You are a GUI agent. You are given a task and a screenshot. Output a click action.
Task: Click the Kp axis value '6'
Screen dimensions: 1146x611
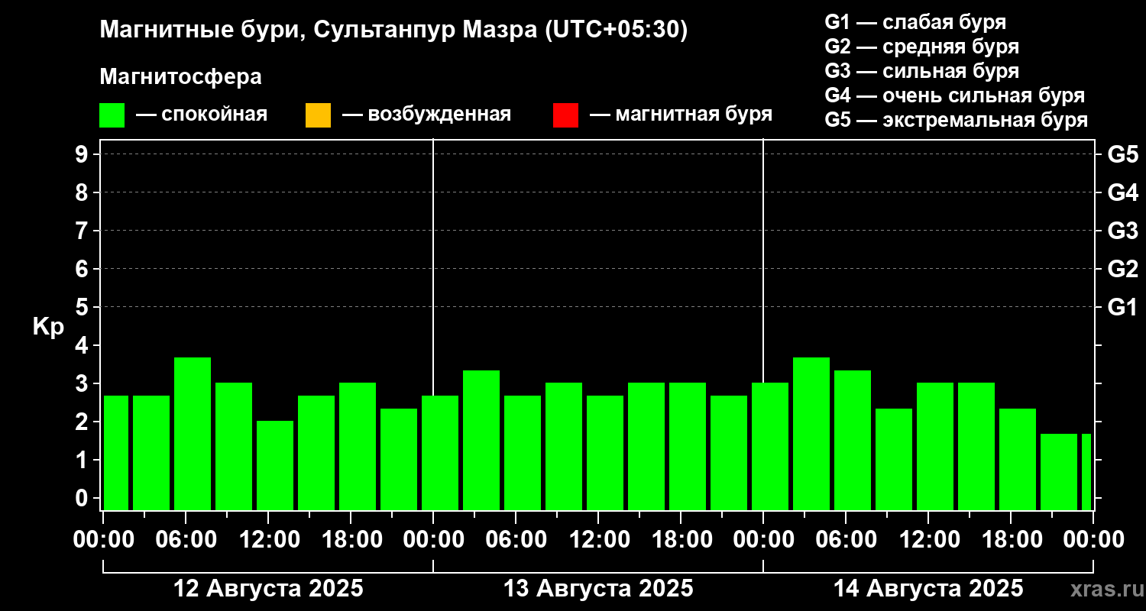(83, 269)
